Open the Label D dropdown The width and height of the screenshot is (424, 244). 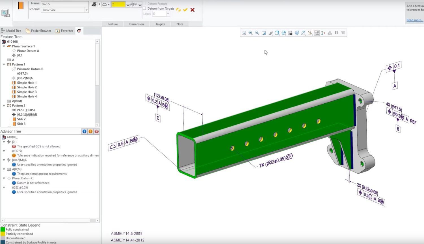(168, 14)
